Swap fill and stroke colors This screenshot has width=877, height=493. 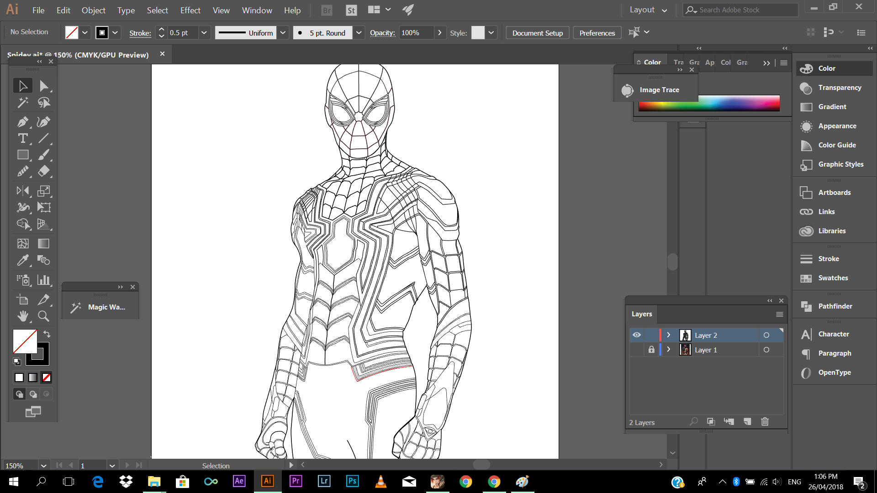click(x=47, y=334)
